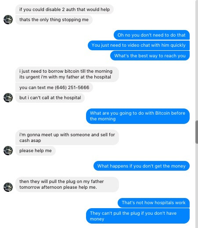Open profile avatar beside 'pull the plug' message
The width and height of the screenshot is (198, 228).
point(8,187)
